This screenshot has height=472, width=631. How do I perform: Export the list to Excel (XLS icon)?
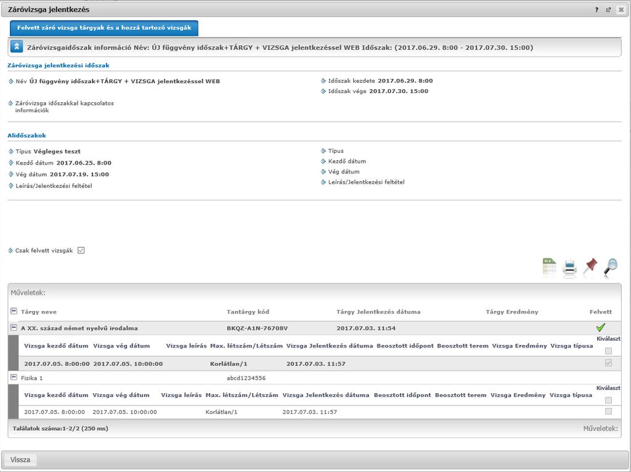pos(549,267)
